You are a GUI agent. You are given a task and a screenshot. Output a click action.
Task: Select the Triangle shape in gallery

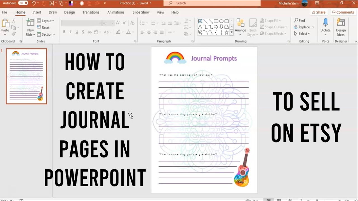click(200, 27)
